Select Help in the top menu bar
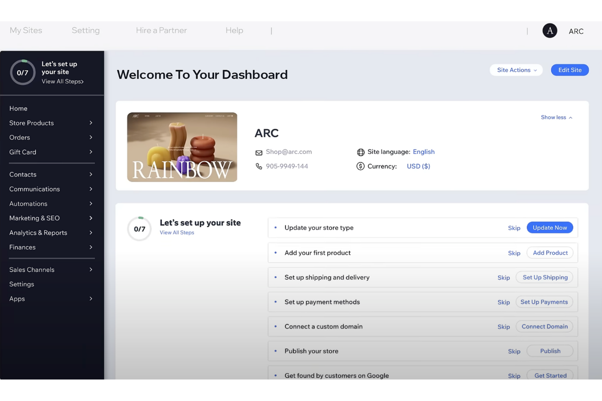The image size is (602, 401). point(234,30)
